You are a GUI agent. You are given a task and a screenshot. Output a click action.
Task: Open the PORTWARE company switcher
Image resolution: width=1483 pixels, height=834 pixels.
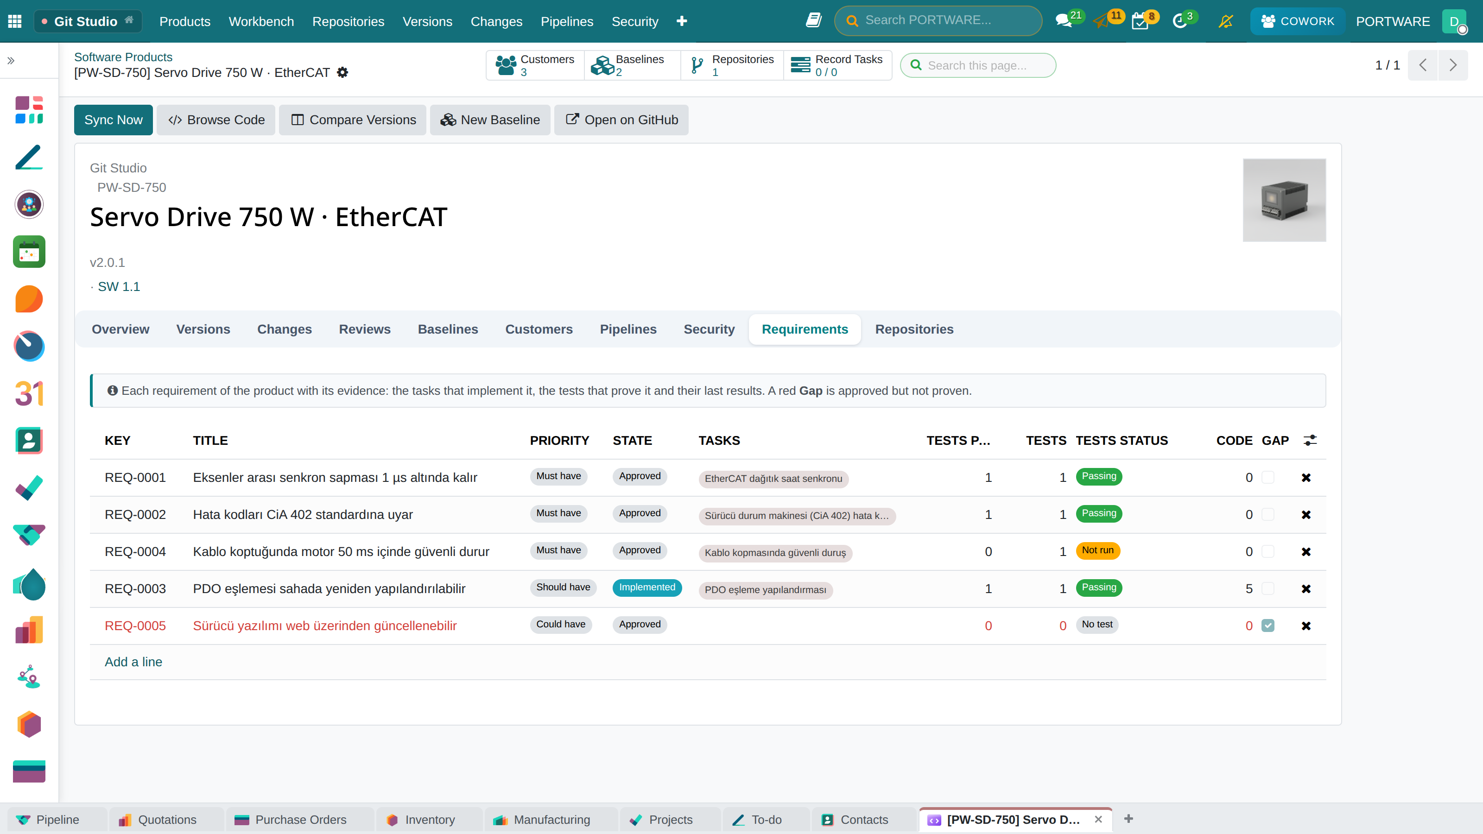1393,21
